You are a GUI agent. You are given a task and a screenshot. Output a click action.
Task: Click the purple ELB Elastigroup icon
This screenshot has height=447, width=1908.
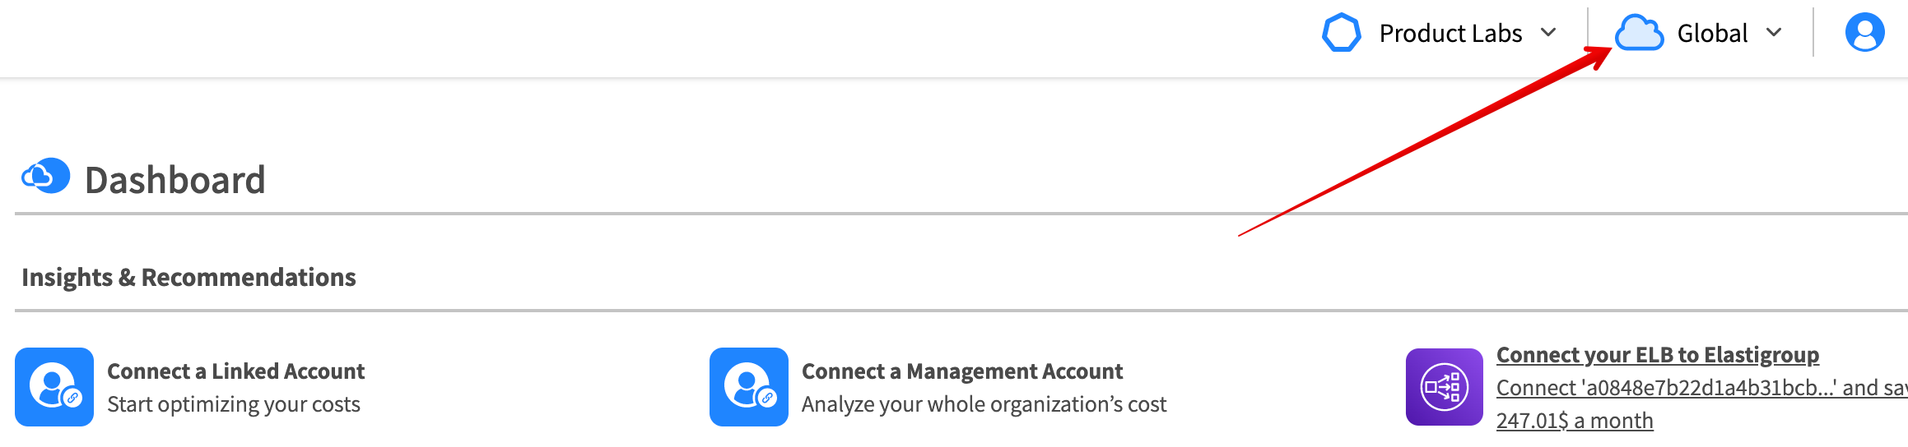coord(1444,387)
